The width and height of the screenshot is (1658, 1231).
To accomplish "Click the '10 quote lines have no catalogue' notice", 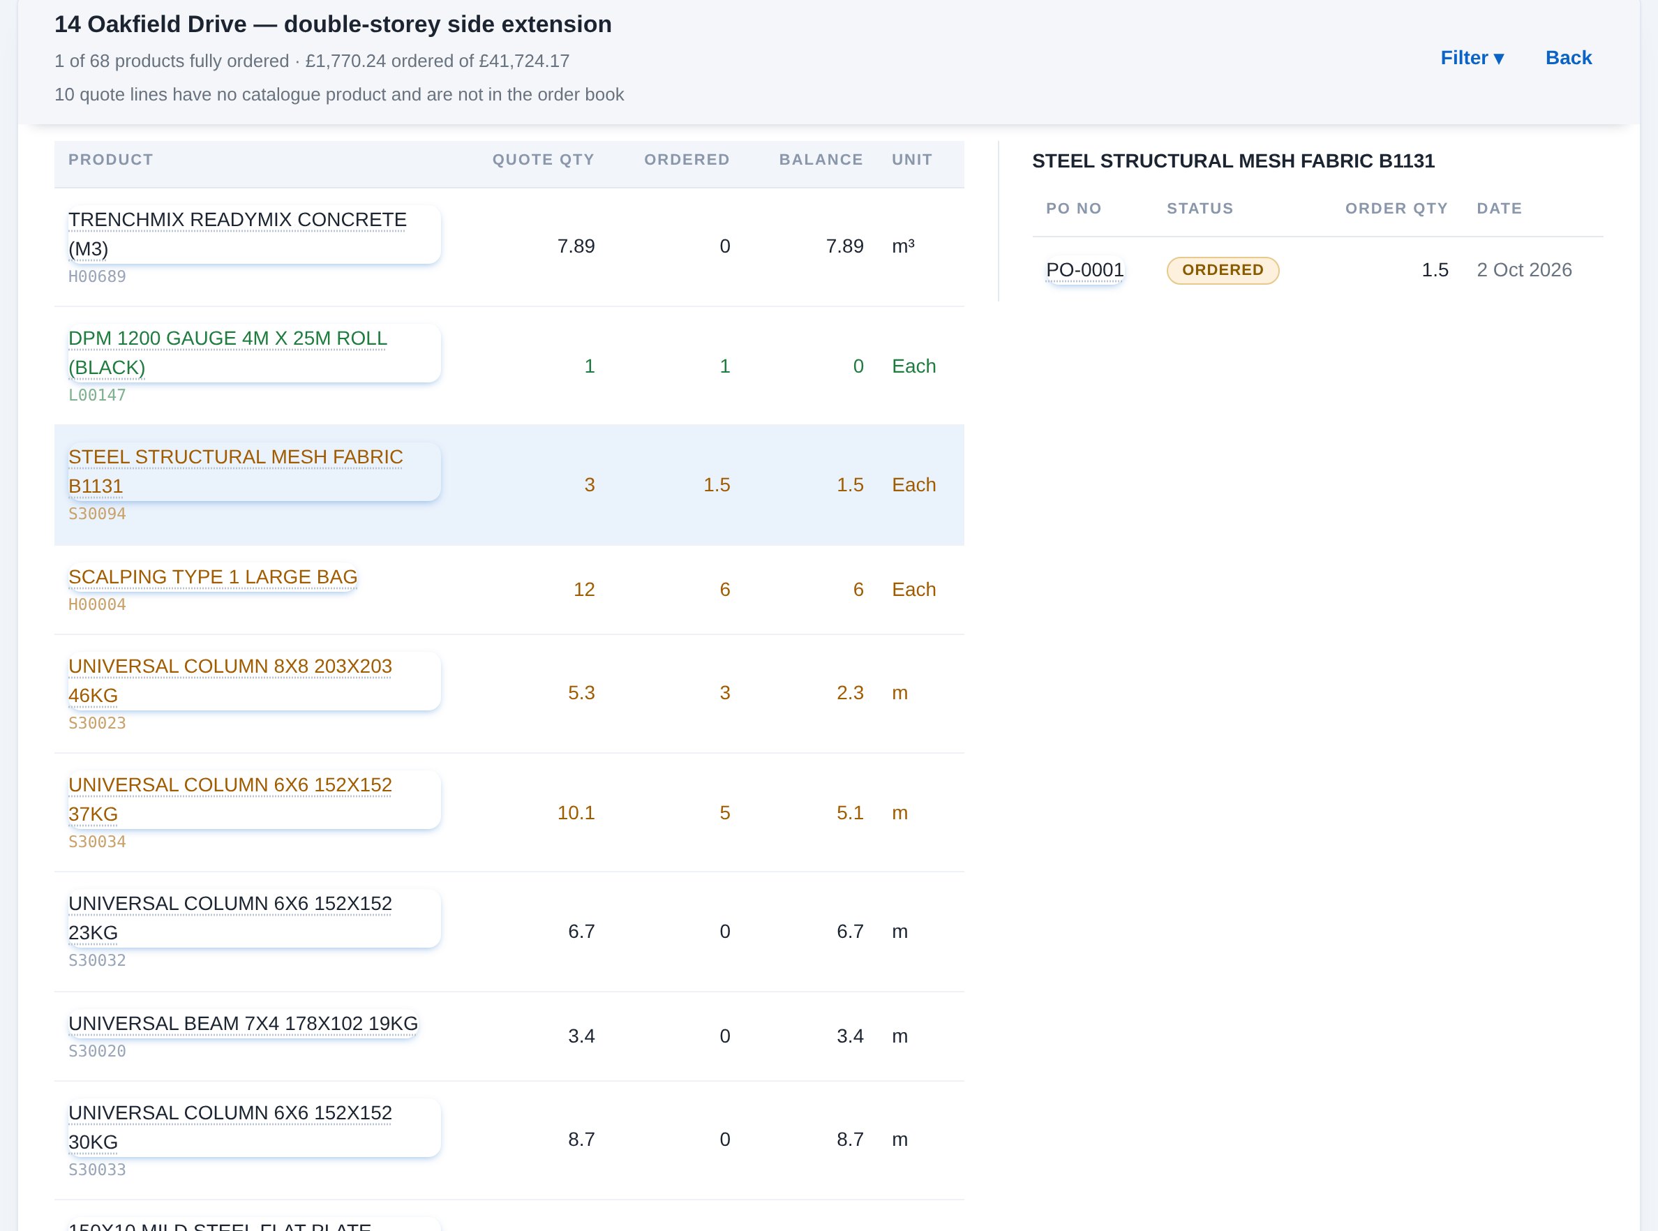I will pos(338,95).
